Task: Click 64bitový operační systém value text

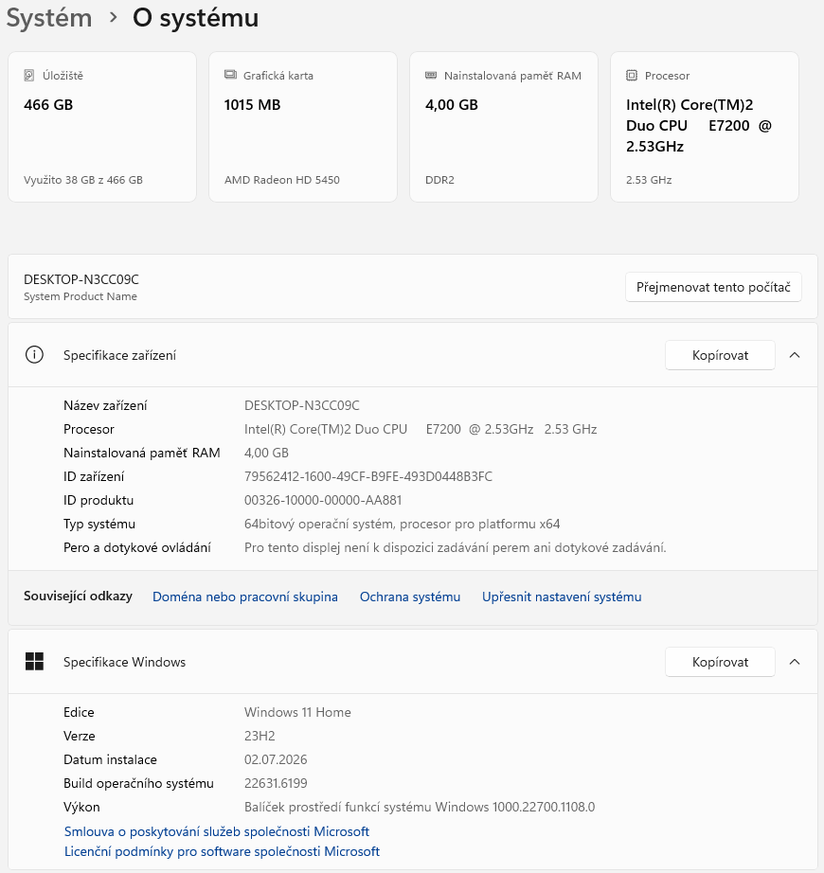Action: (x=402, y=524)
